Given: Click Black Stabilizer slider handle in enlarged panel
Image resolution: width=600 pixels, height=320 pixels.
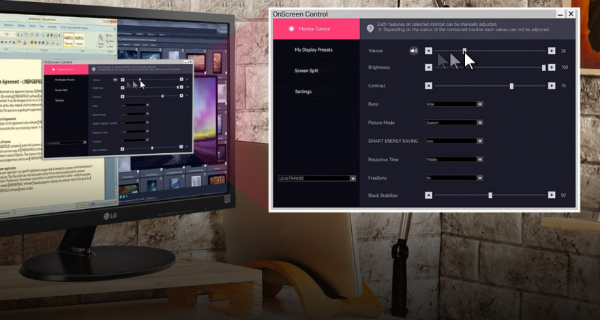Looking at the screenshot, I should coord(490,195).
